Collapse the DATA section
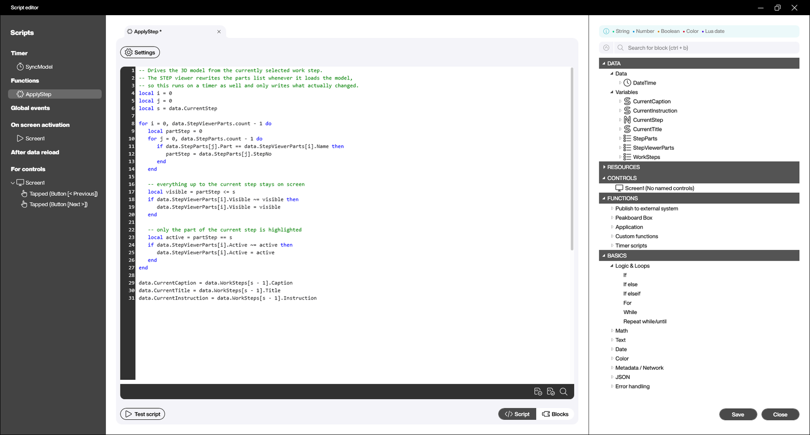This screenshot has height=435, width=810. click(x=603, y=63)
